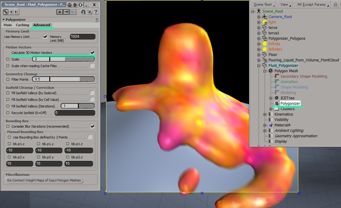Click the Camera_Root camera icon
This screenshot has height=208, width=341.
[x=265, y=17]
